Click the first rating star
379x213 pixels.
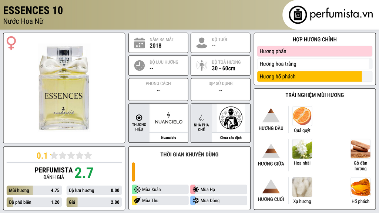click(x=54, y=155)
